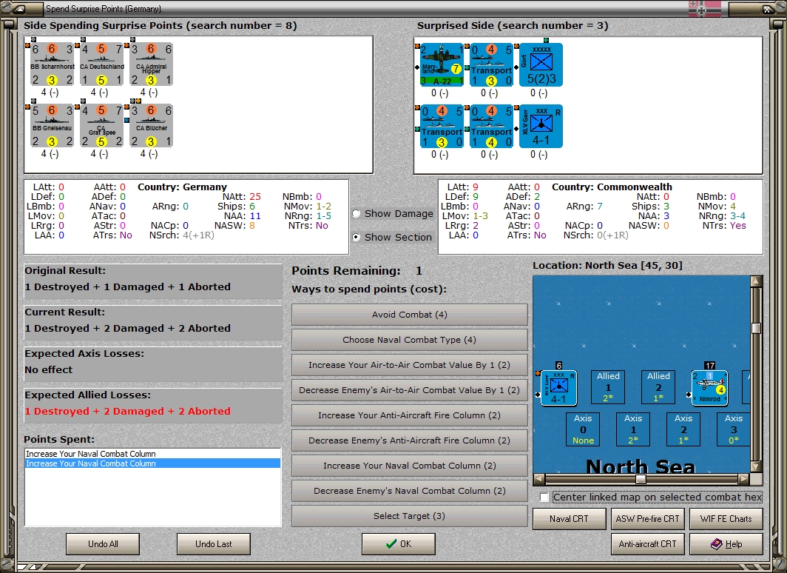The height and width of the screenshot is (573, 787).
Task: Click map horizontal scrollbar left arrow
Action: [x=538, y=479]
